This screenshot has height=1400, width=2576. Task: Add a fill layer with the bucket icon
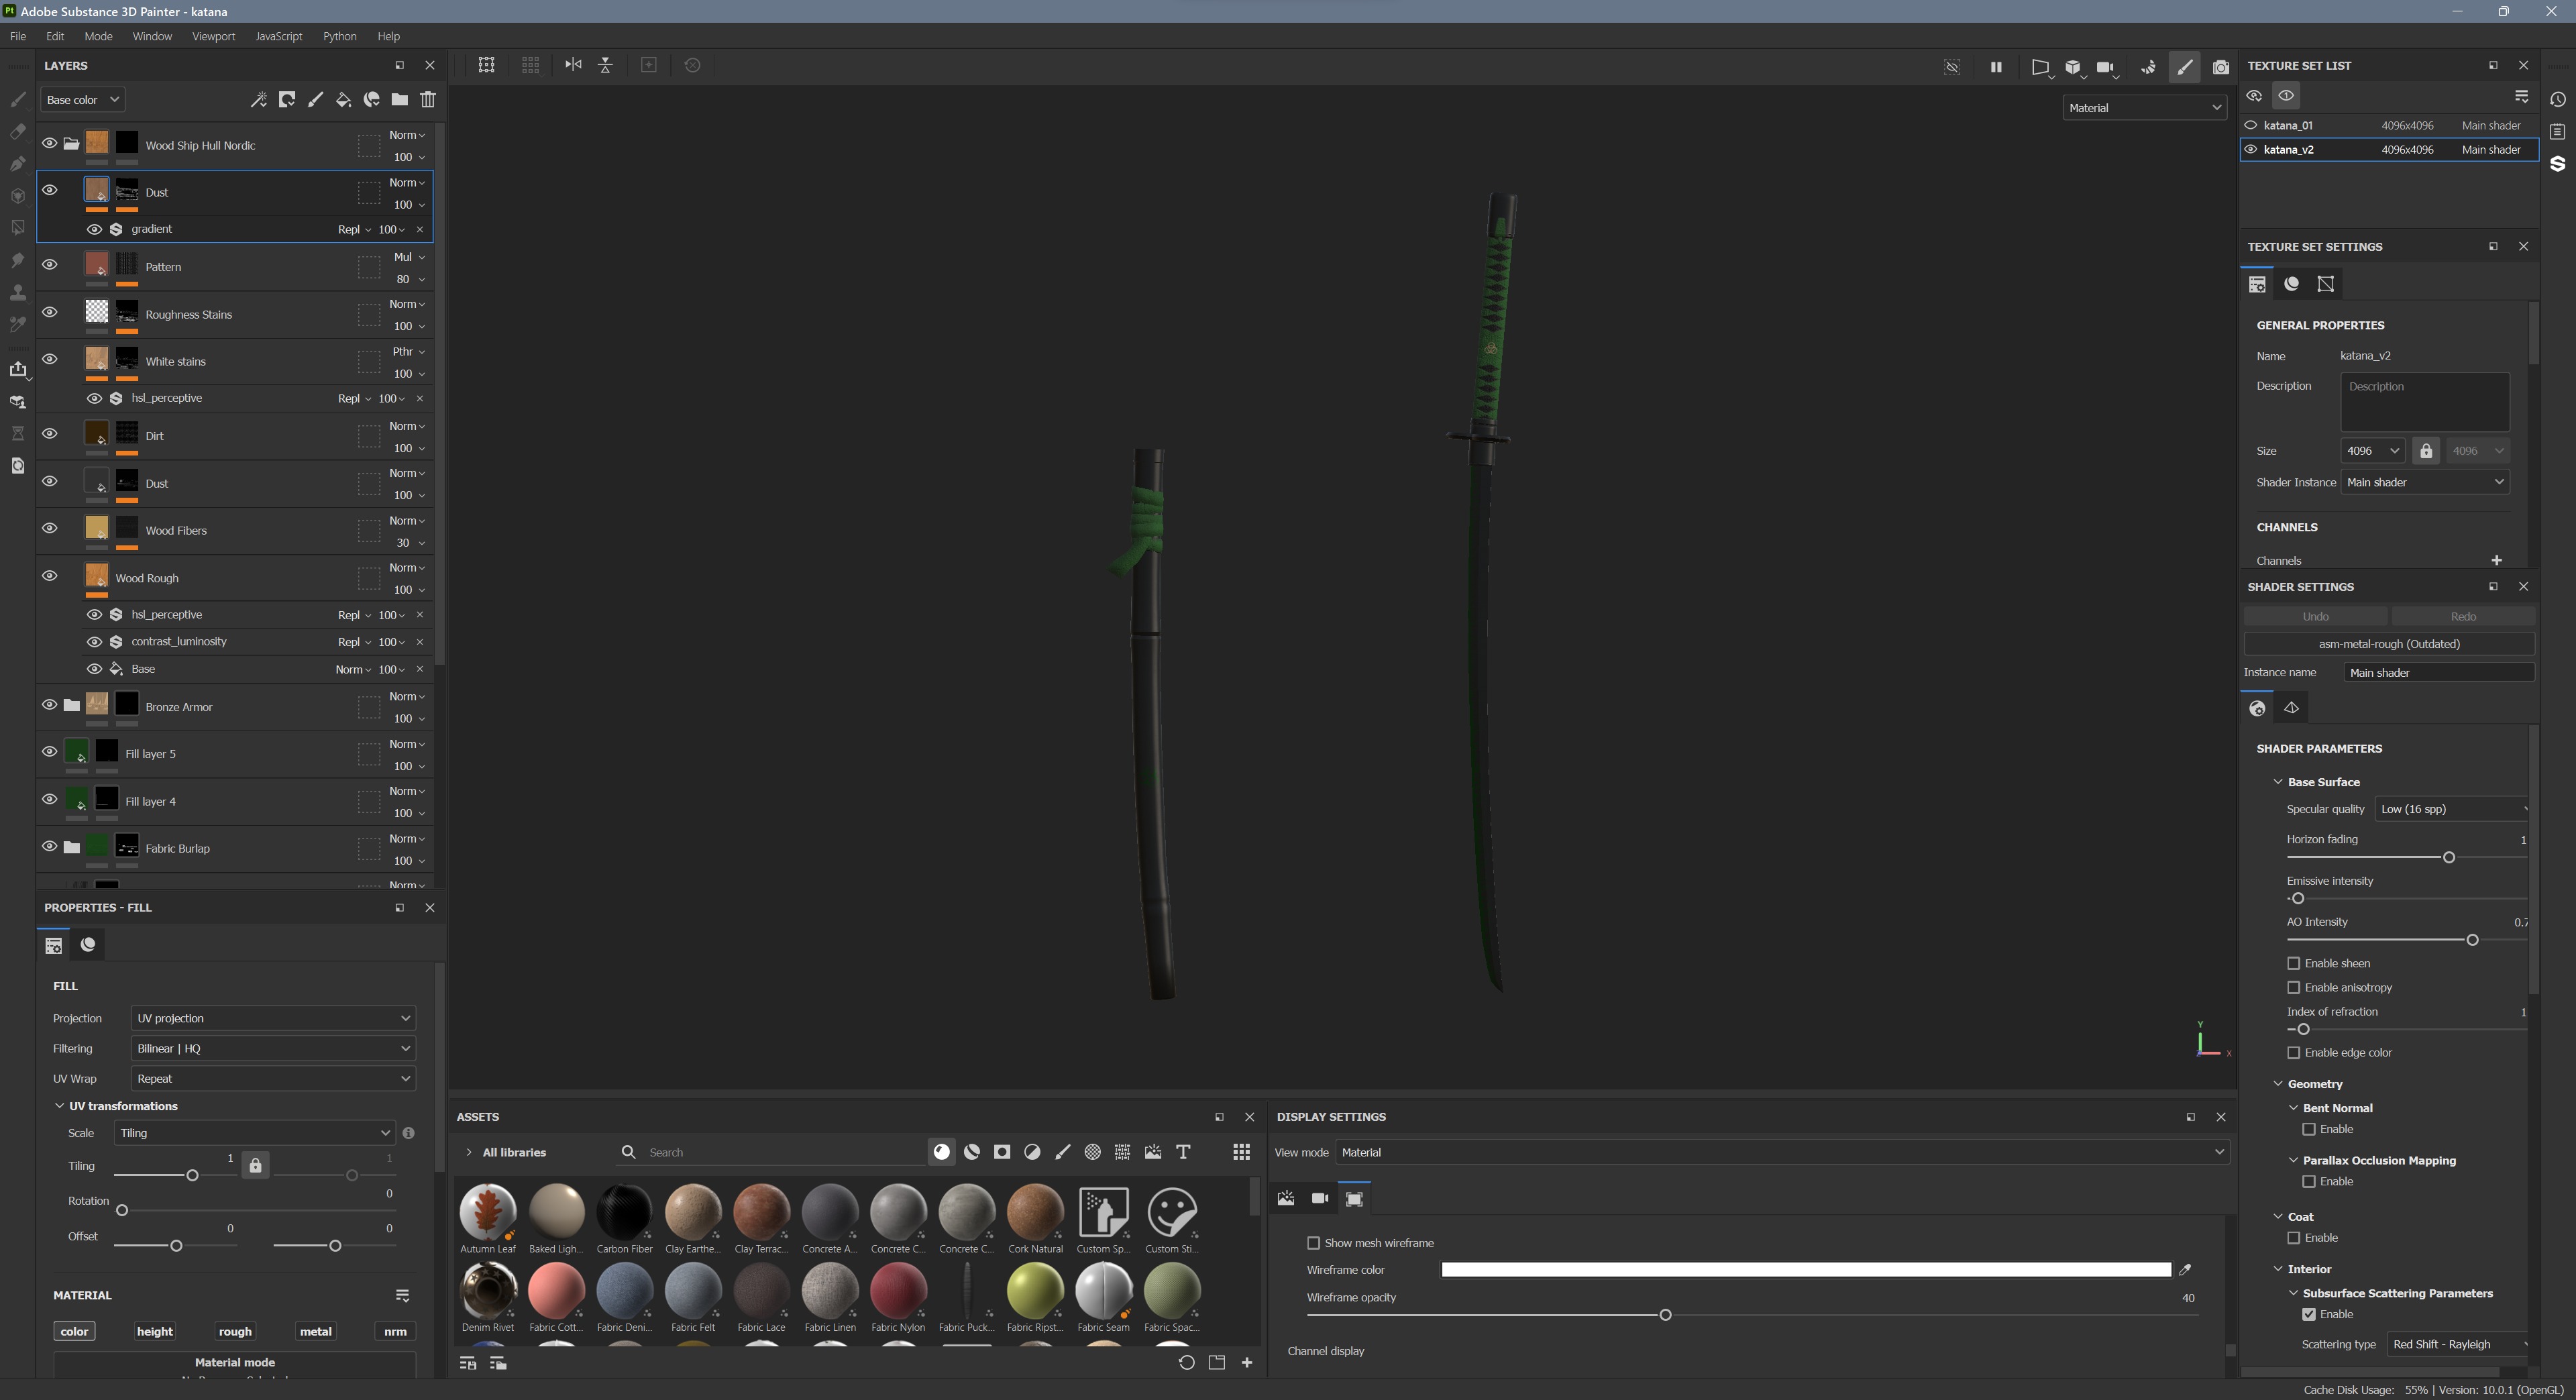point(343,99)
